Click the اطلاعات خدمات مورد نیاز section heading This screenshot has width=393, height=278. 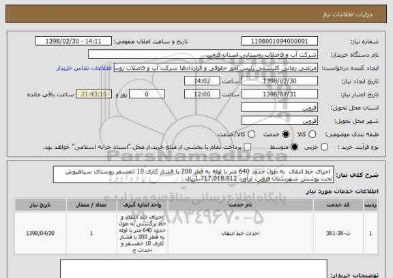(x=342, y=191)
